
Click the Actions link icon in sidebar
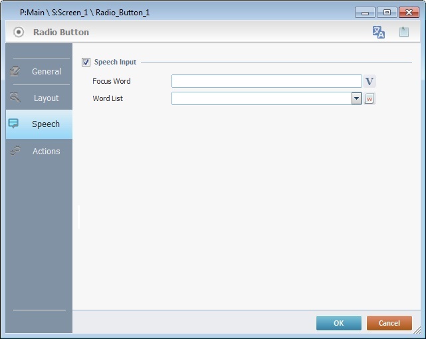[x=14, y=151]
